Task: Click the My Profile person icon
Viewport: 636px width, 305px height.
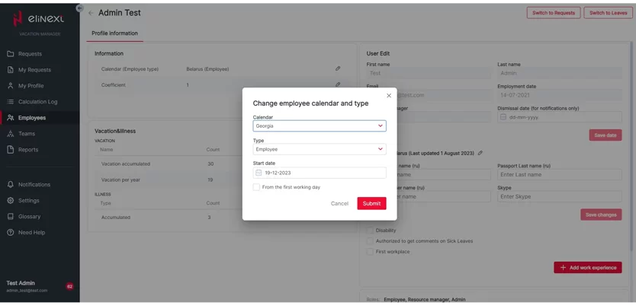Action: pyautogui.click(x=11, y=86)
